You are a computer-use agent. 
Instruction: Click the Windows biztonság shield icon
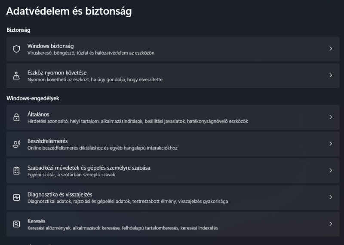pos(17,49)
